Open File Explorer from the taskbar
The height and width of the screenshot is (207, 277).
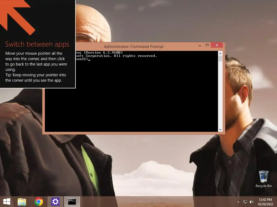(x=22, y=202)
